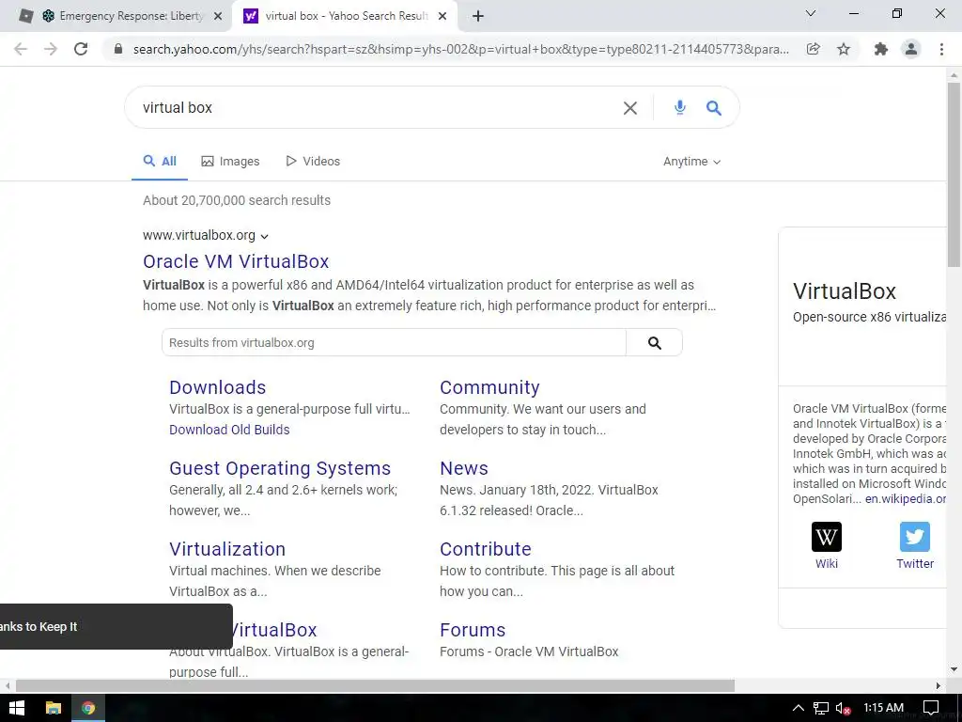Open the Download Old Builds link

229,430
